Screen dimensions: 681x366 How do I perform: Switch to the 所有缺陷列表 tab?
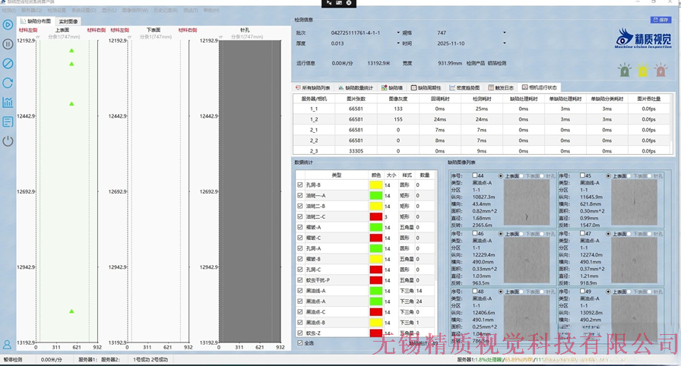coord(312,87)
